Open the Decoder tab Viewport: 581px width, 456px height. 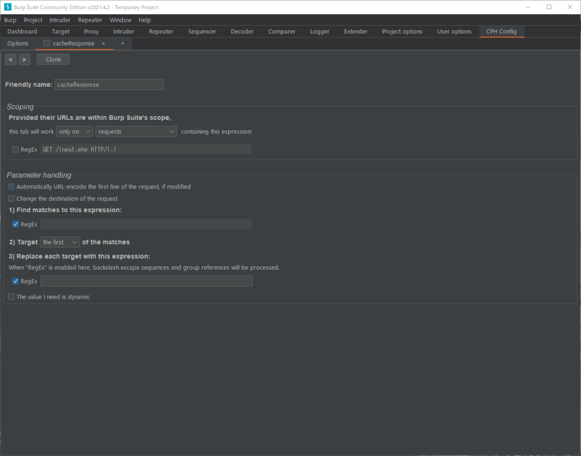click(242, 31)
